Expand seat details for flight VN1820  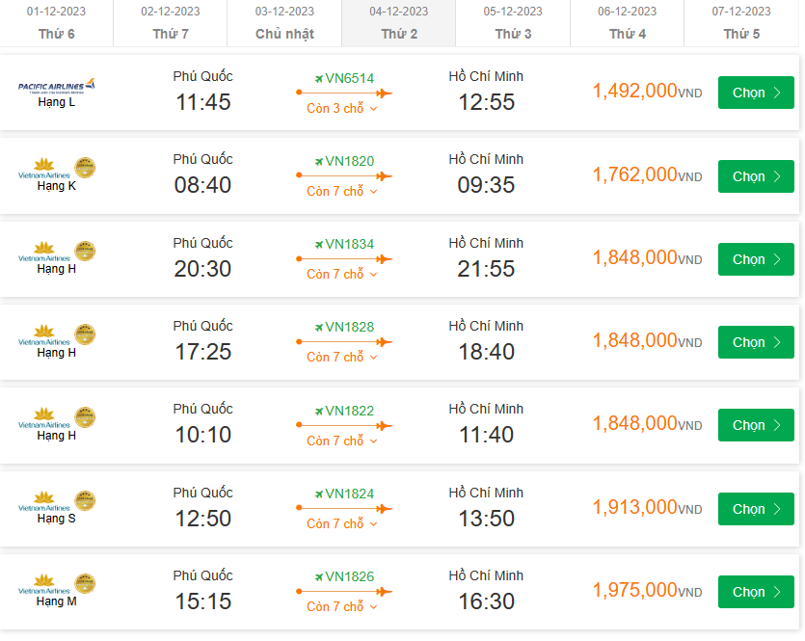click(342, 191)
